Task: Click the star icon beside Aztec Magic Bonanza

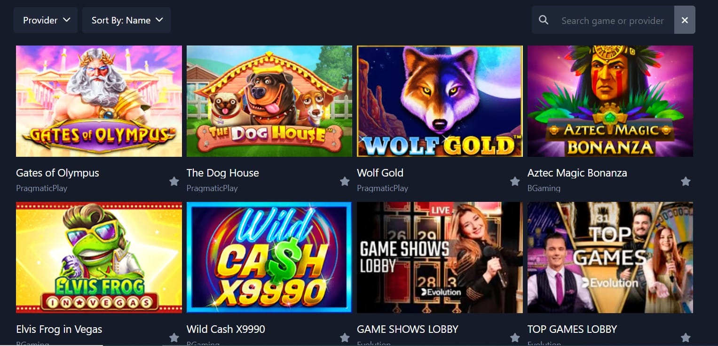Action: [686, 181]
